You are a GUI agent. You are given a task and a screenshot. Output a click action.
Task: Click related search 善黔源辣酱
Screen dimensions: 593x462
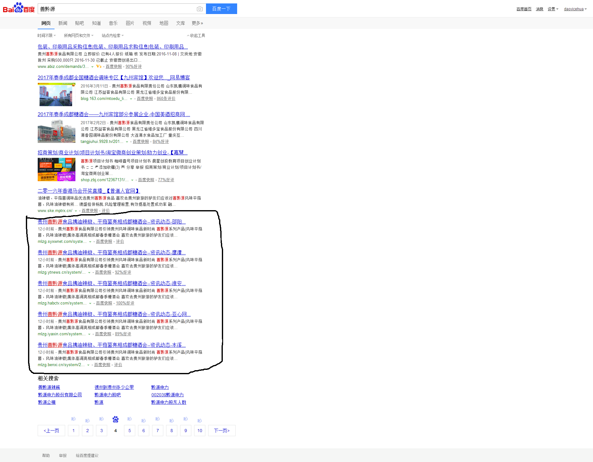(x=49, y=387)
